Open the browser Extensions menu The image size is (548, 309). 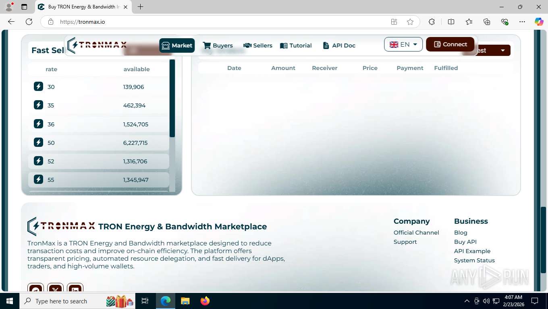click(432, 22)
